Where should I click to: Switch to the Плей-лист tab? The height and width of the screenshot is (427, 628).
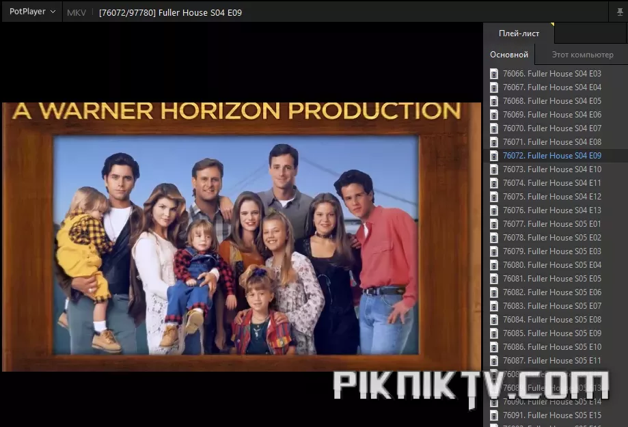pos(519,33)
